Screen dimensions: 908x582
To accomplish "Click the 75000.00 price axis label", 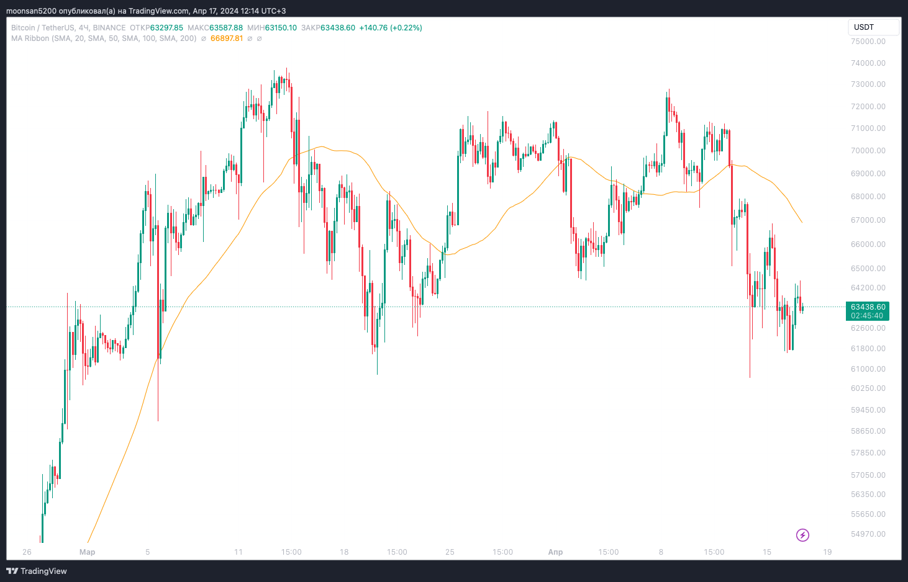I will pyautogui.click(x=868, y=42).
